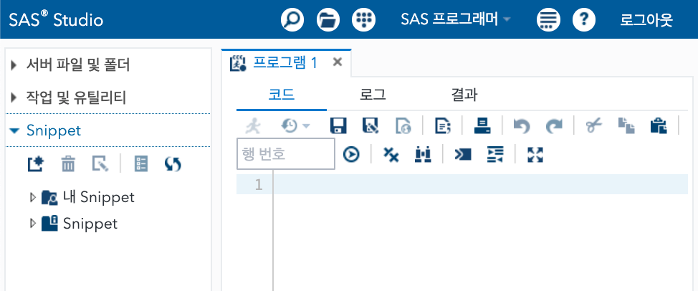Select the 프로그램 1 tab
The height and width of the screenshot is (291, 698).
[x=285, y=63]
